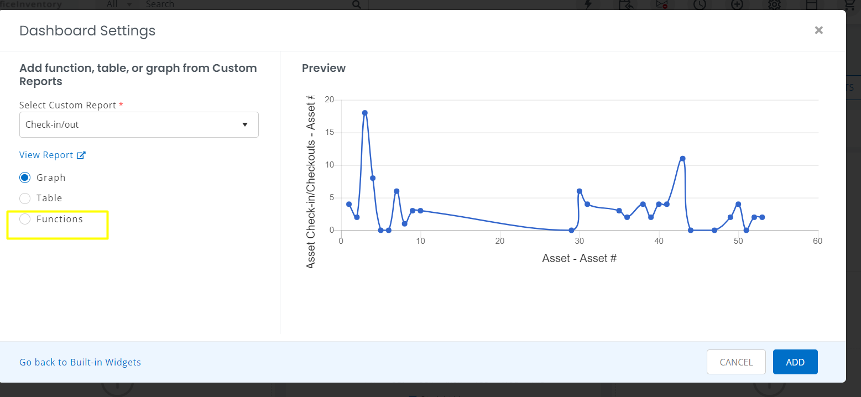Click the chart data point at value 11
861x397 pixels.
[682, 158]
